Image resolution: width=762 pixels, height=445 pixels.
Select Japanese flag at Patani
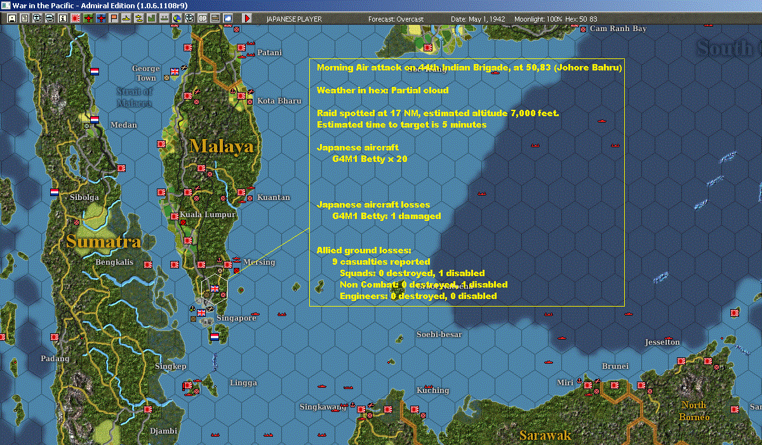coord(241,48)
